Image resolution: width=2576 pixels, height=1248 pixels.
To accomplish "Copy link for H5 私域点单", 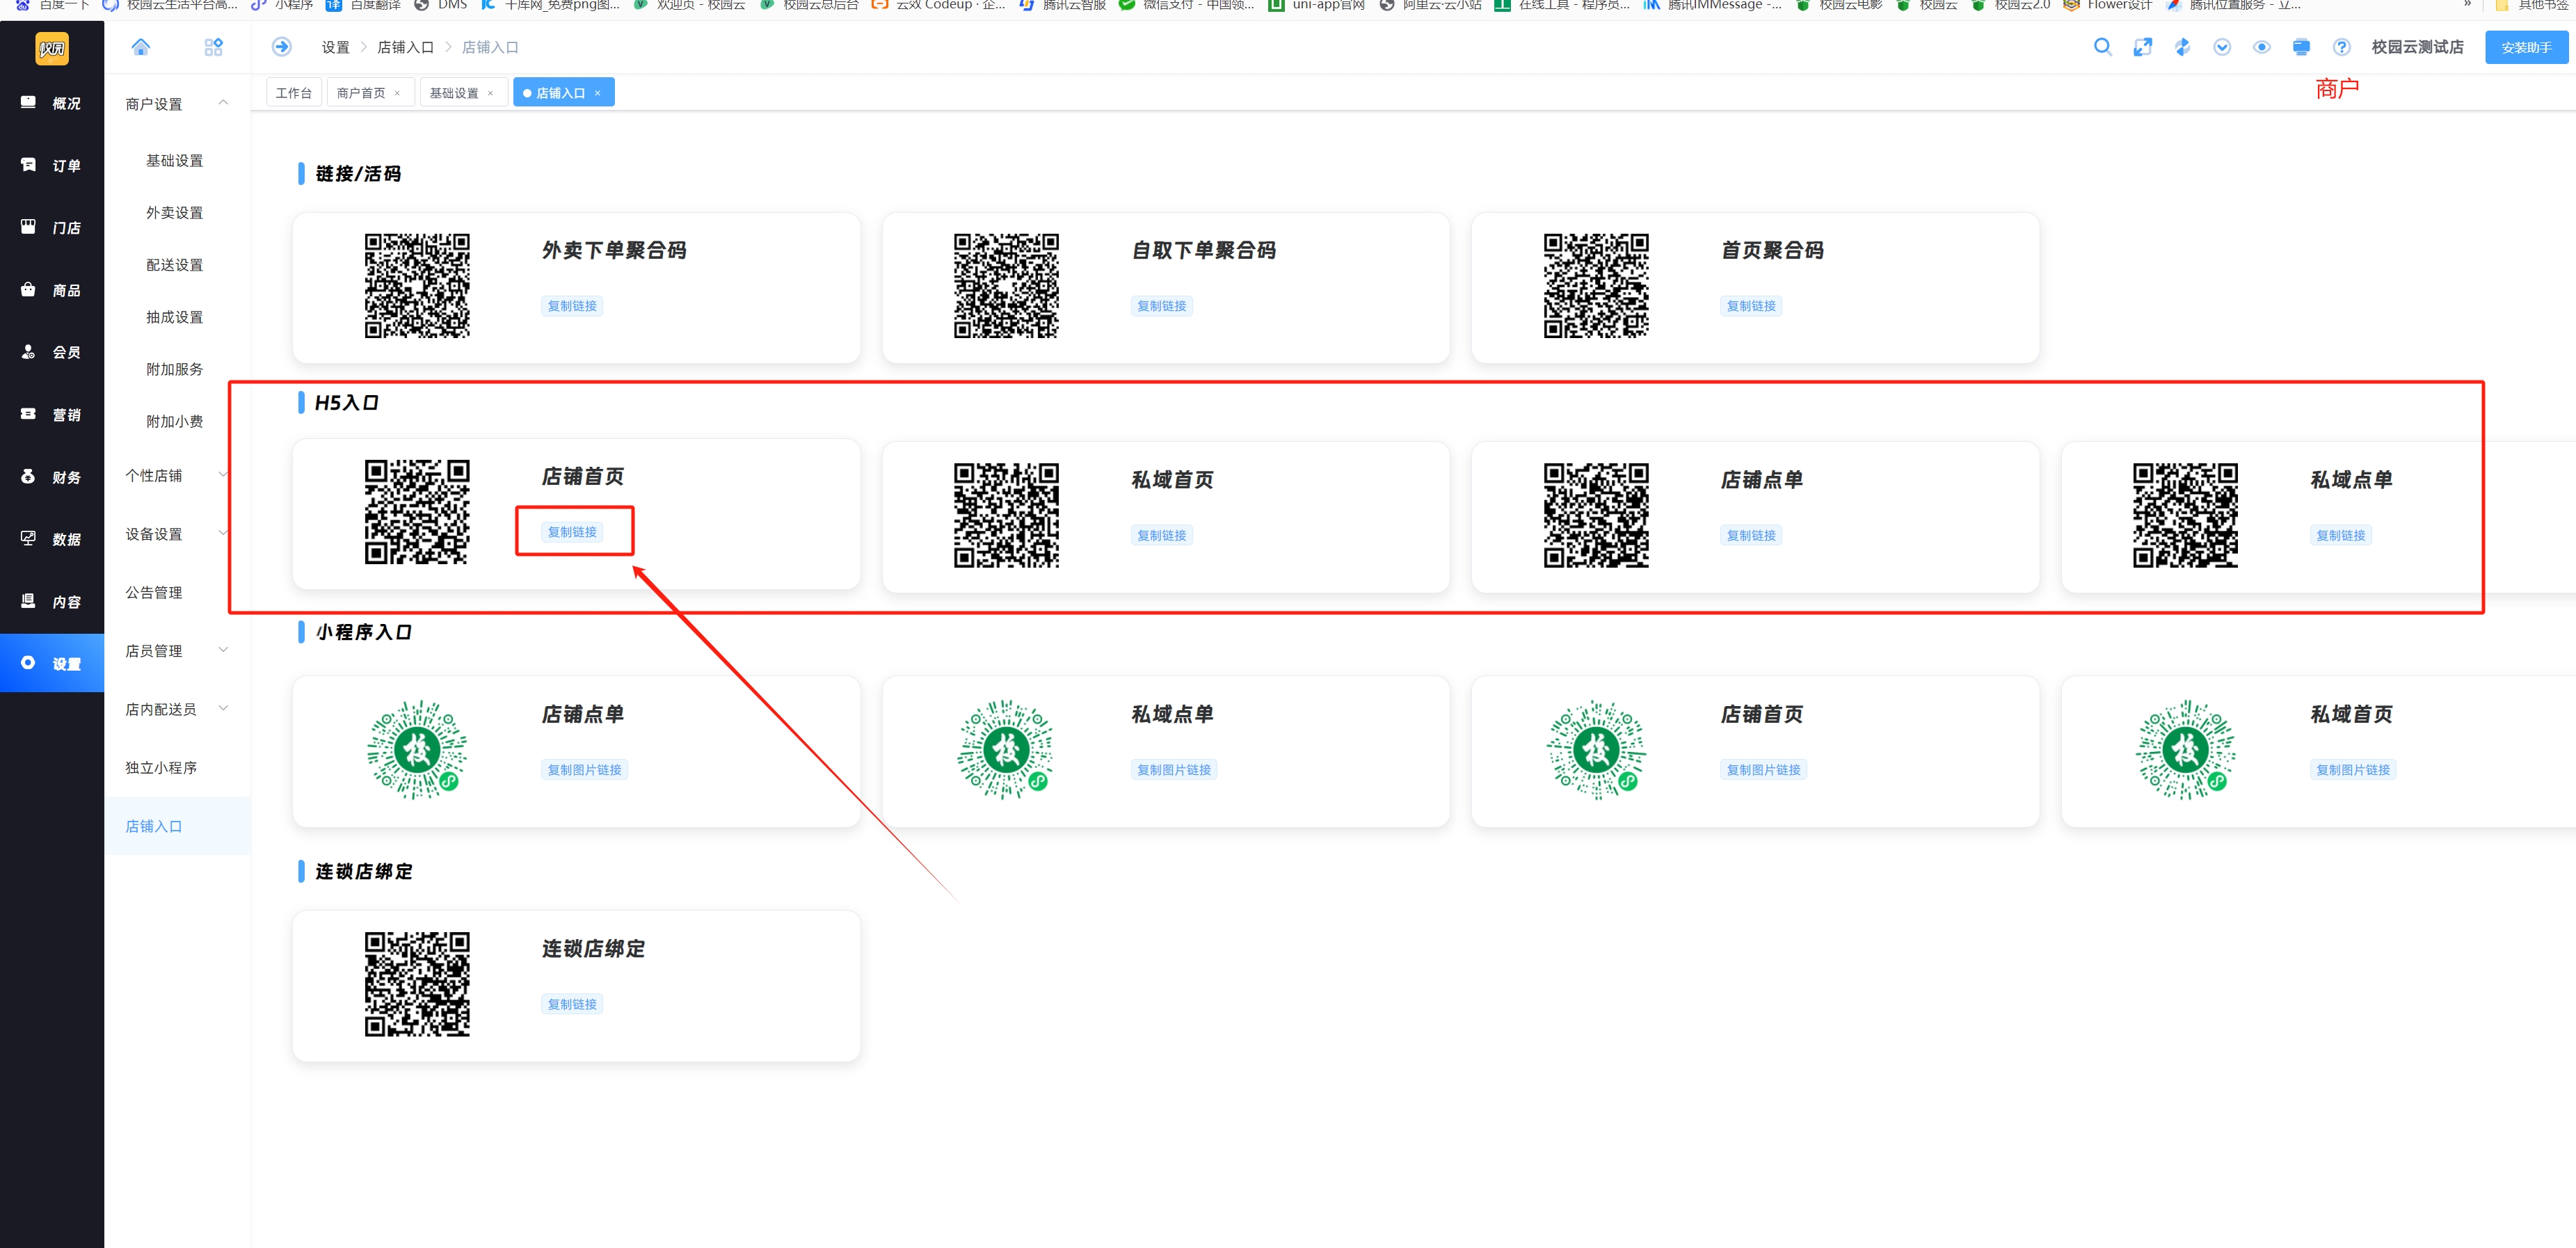I will coord(2341,535).
